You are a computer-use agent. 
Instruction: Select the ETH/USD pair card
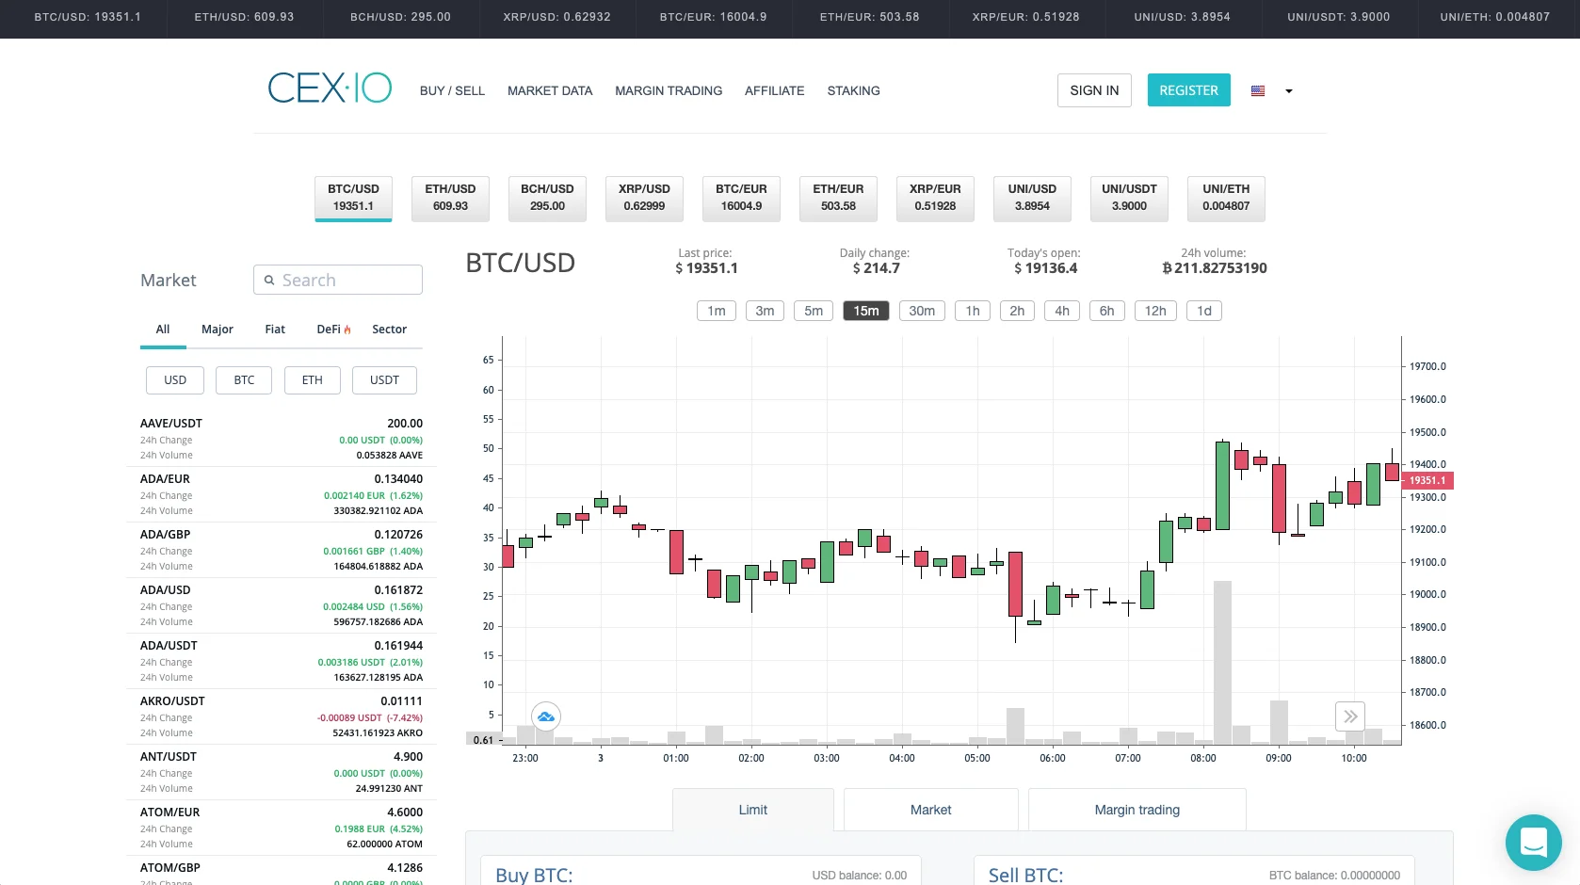point(450,199)
